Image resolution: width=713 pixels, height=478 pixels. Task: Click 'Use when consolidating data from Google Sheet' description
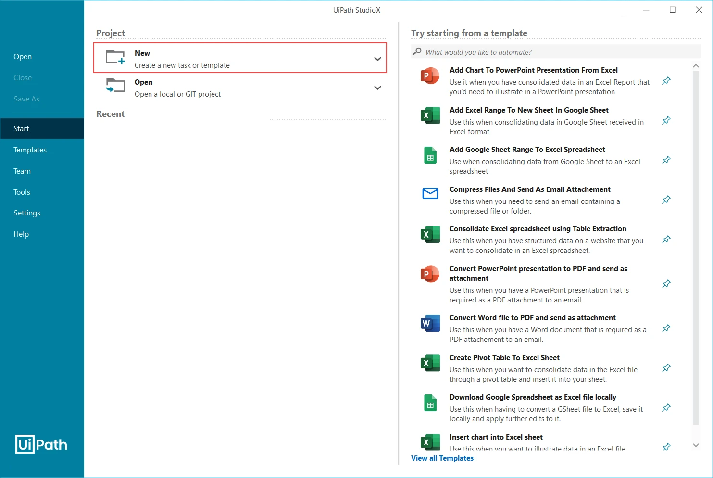click(545, 166)
